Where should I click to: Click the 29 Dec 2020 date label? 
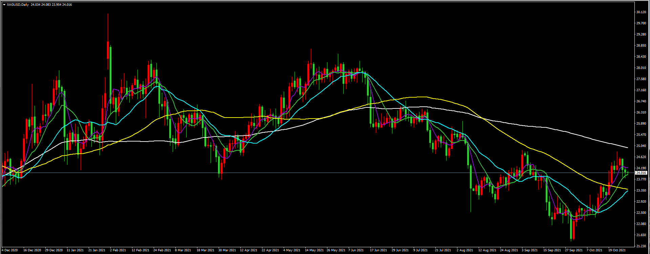point(54,250)
